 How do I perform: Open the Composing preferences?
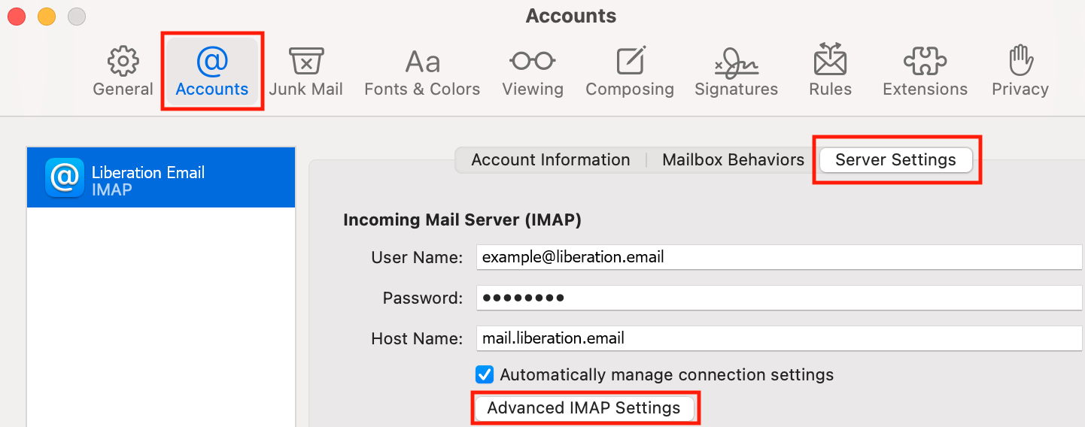click(x=630, y=71)
